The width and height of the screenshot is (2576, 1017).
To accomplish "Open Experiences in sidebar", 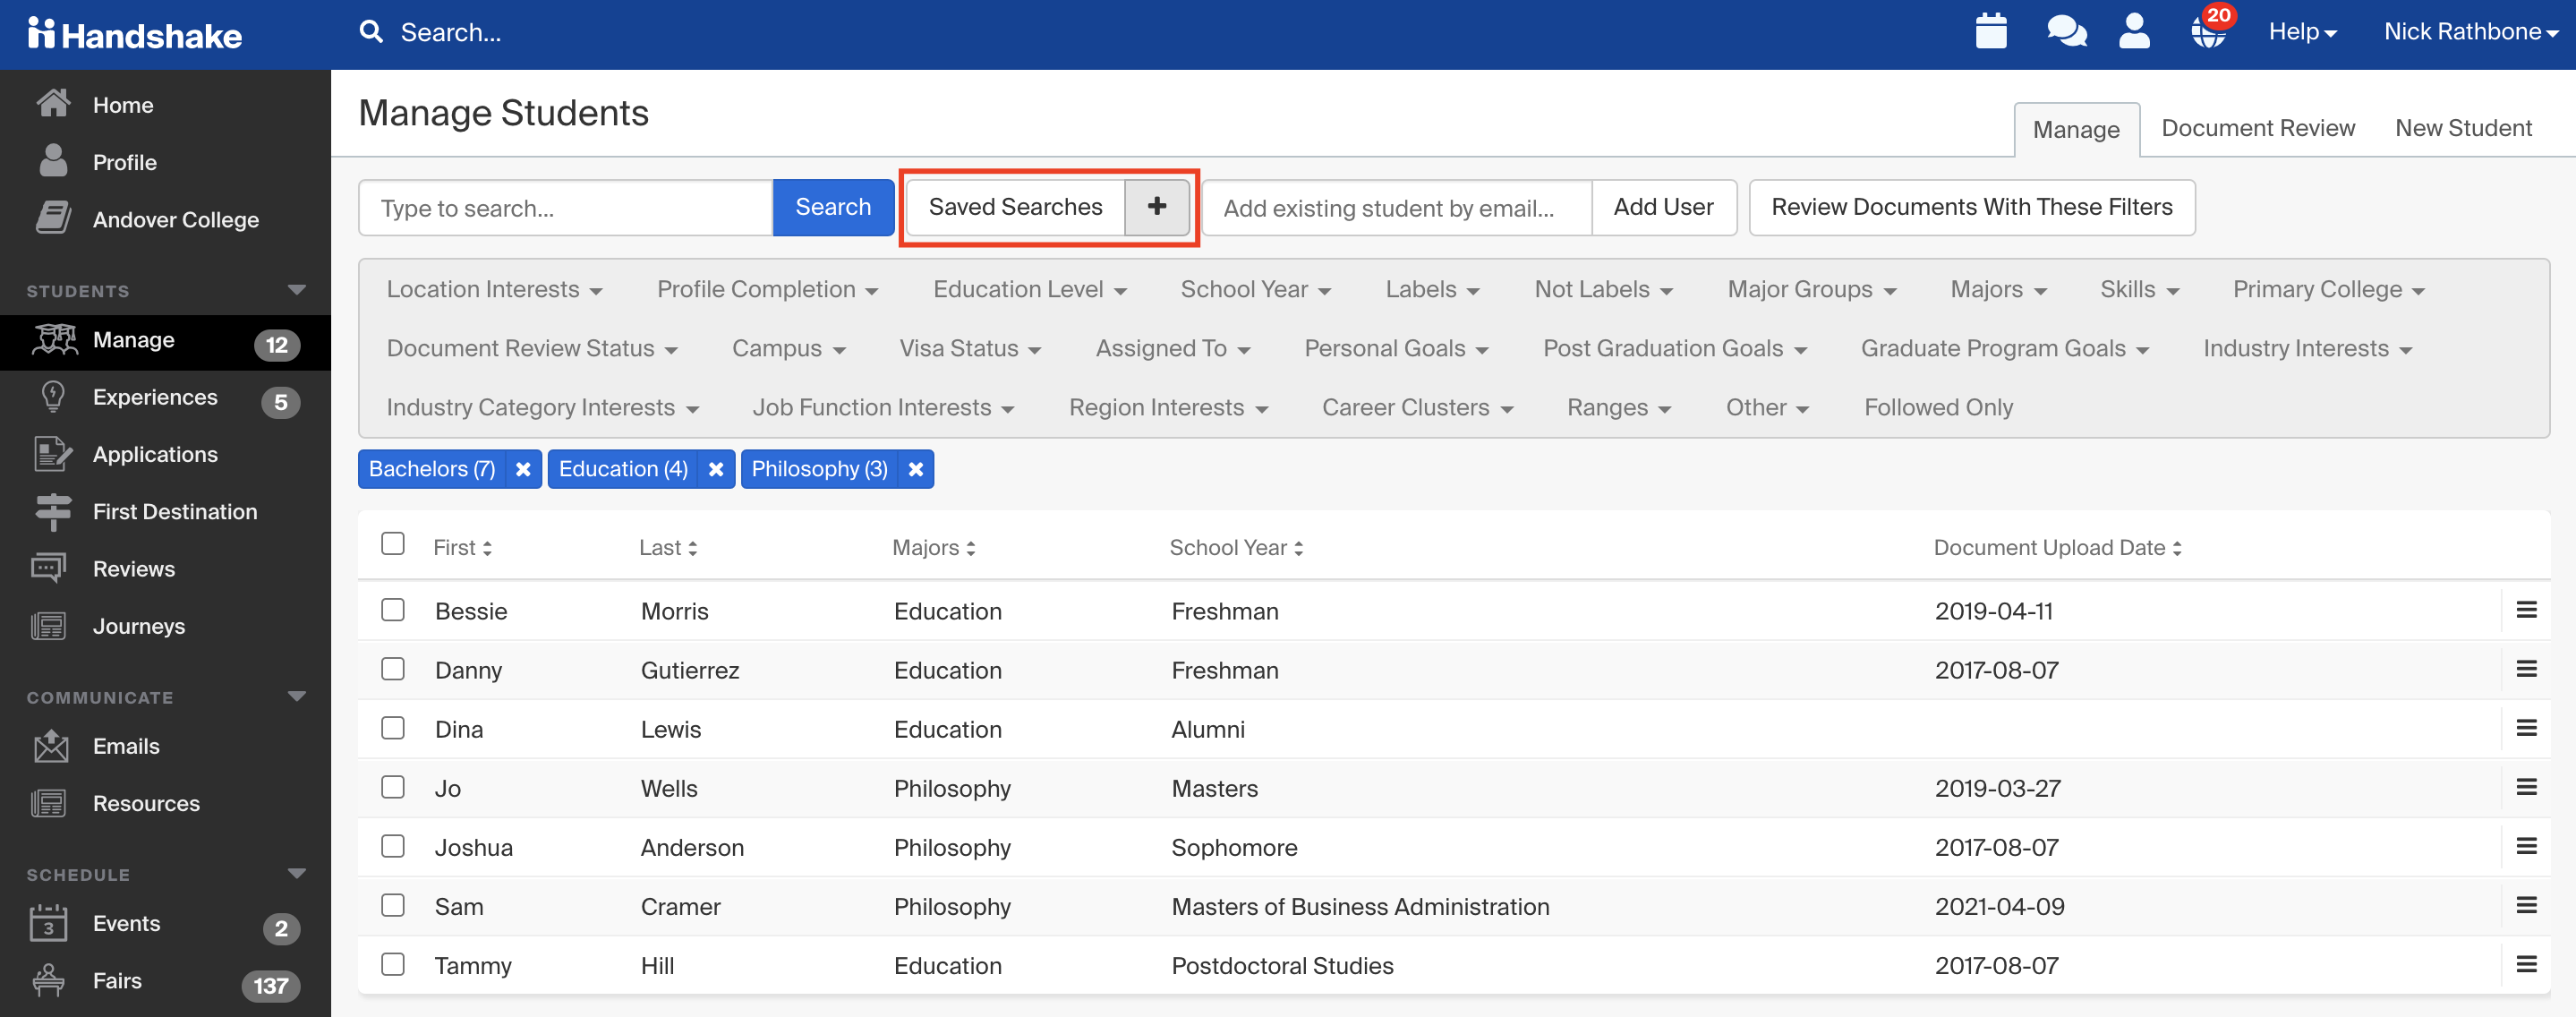I will click(x=165, y=398).
